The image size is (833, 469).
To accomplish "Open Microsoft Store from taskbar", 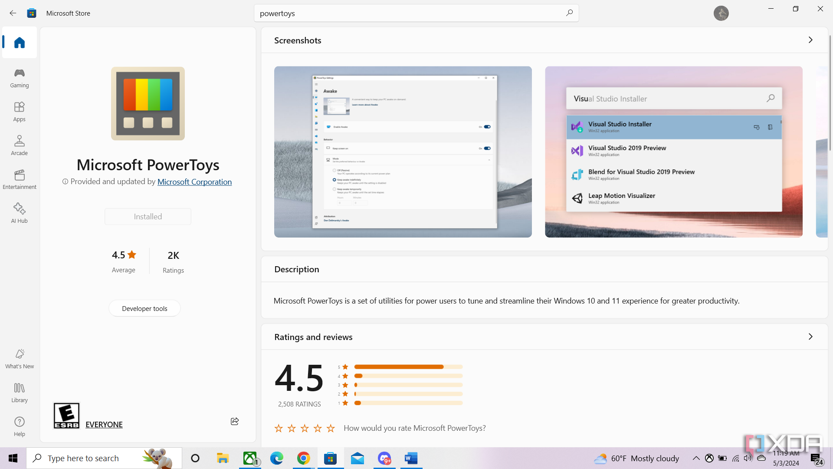I will 331,458.
